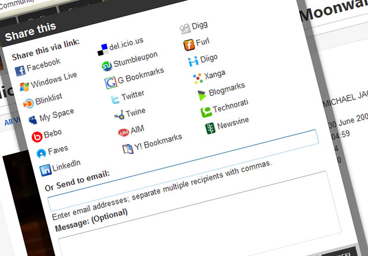Click the red AIM icon
368x256 pixels.
(123, 132)
